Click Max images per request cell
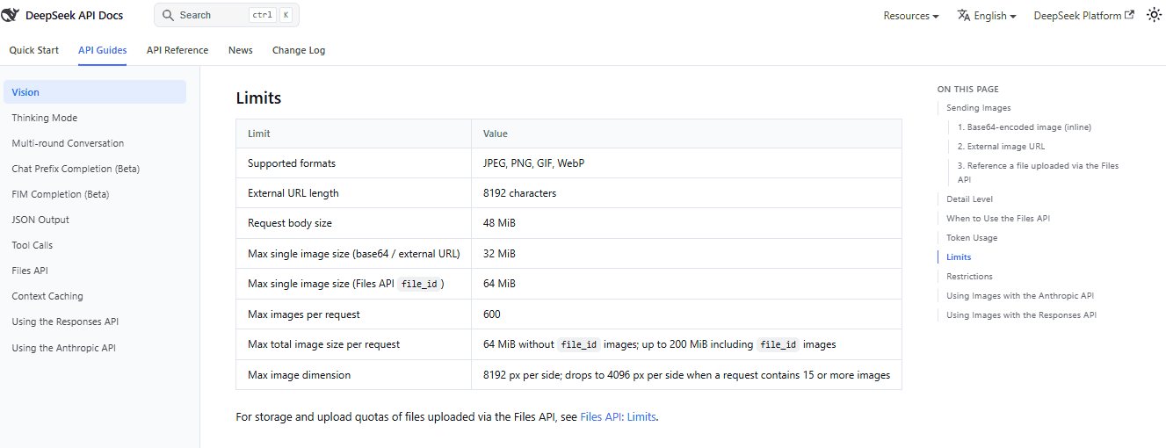1166x448 pixels. tap(353, 314)
